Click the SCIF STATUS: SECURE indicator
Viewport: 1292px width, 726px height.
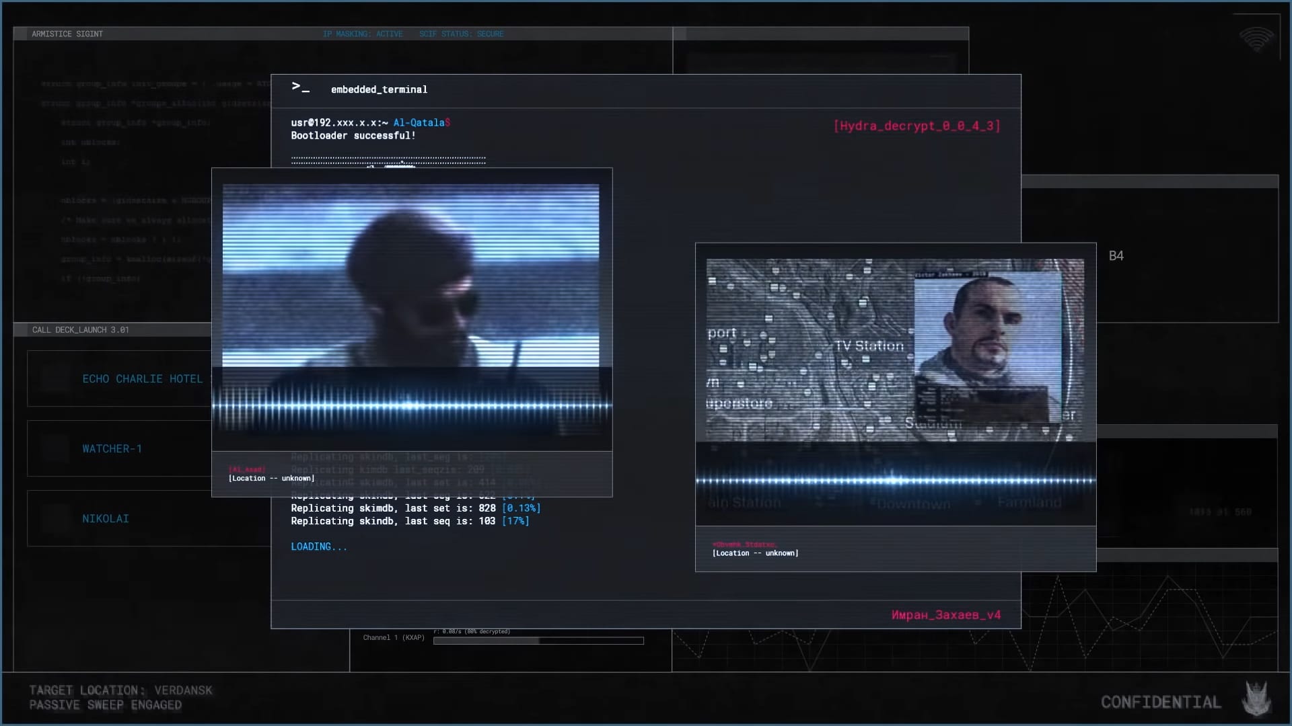(461, 34)
